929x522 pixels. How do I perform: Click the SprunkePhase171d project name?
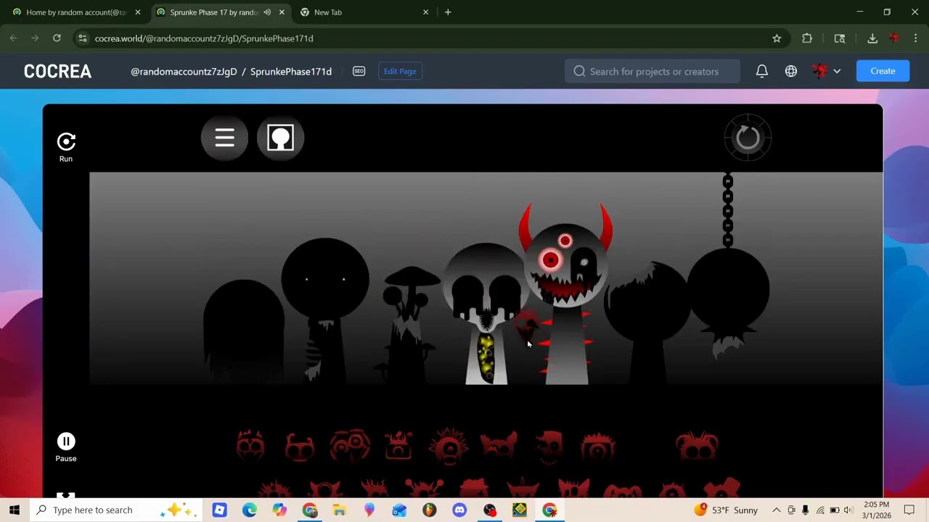[291, 71]
